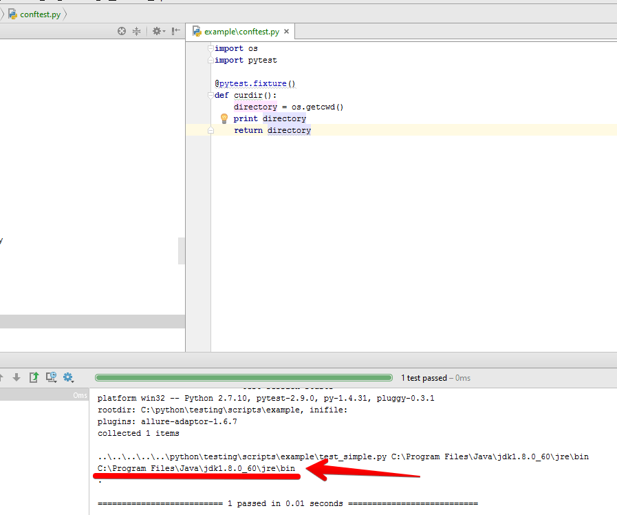617x515 pixels.
Task: Click 'return directory' line in editor
Action: click(272, 130)
